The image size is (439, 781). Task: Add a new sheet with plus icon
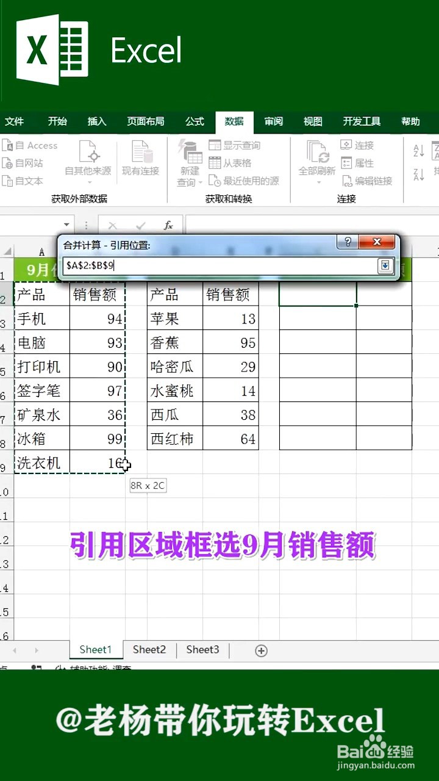pos(261,650)
